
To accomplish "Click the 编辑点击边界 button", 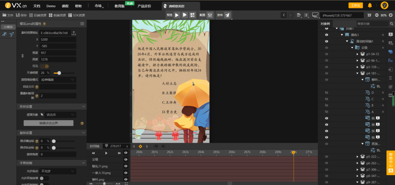I will click(49, 123).
